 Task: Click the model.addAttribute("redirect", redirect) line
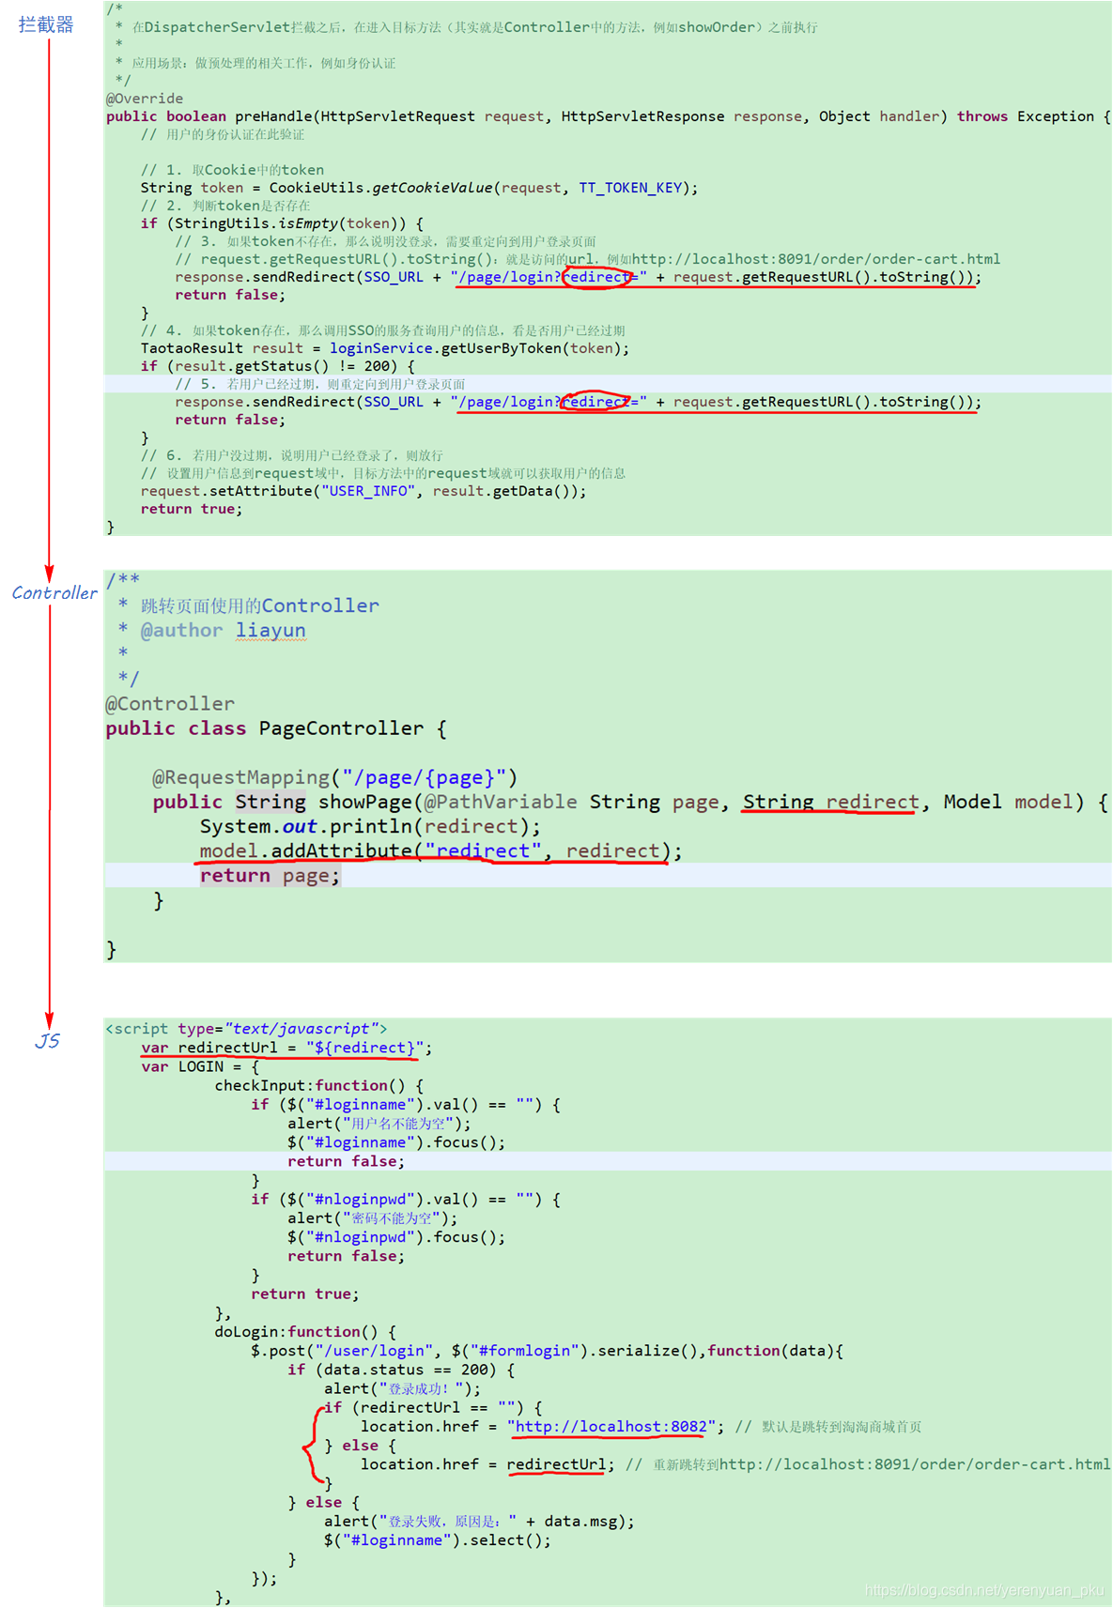(x=441, y=850)
